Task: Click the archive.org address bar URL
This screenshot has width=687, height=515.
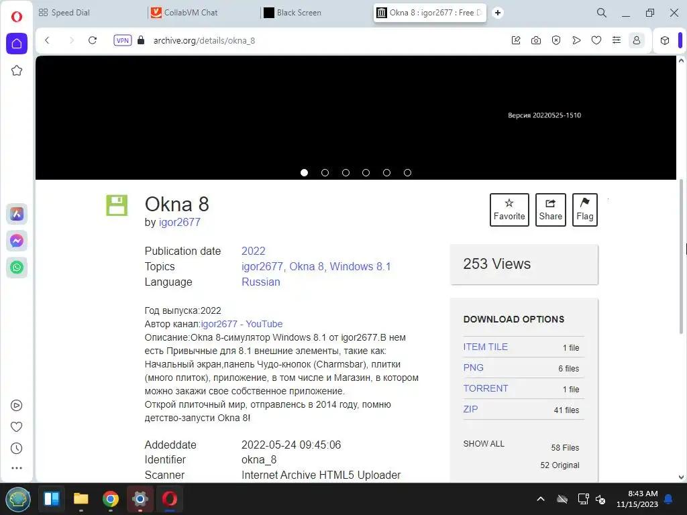Action: point(204,40)
